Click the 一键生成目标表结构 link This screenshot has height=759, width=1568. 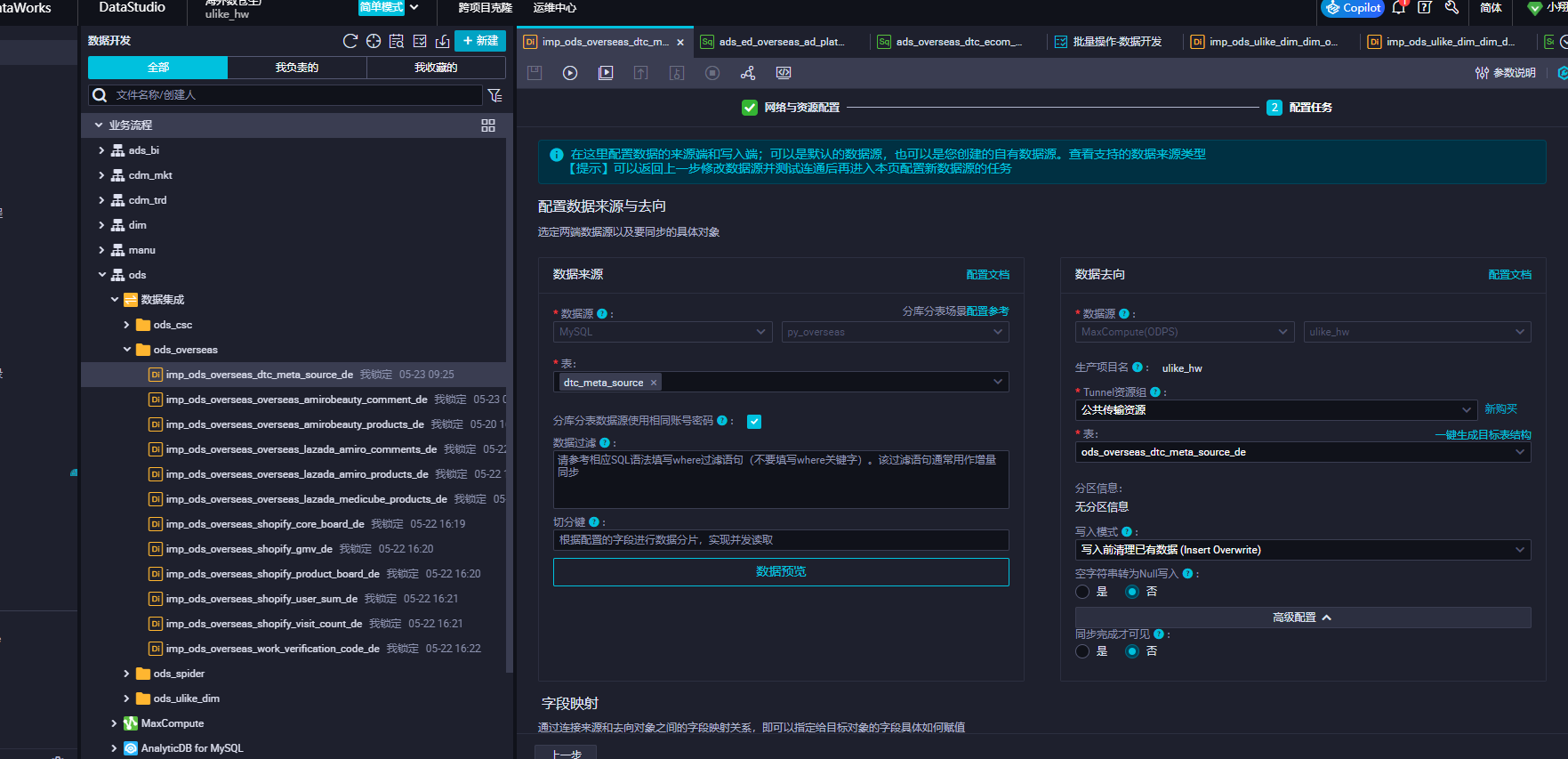[1484, 435]
